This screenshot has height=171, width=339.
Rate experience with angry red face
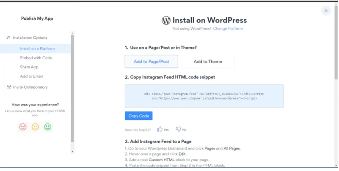[x=23, y=127]
